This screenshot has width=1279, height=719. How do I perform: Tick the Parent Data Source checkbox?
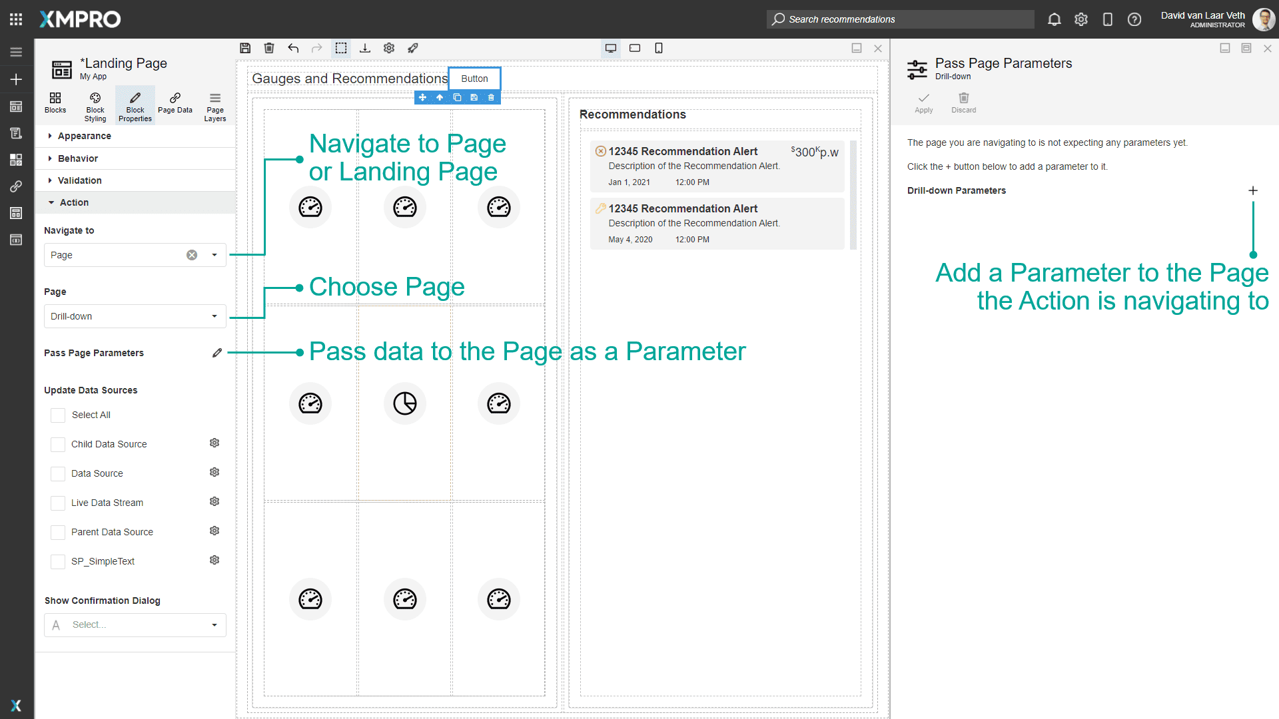coord(59,533)
